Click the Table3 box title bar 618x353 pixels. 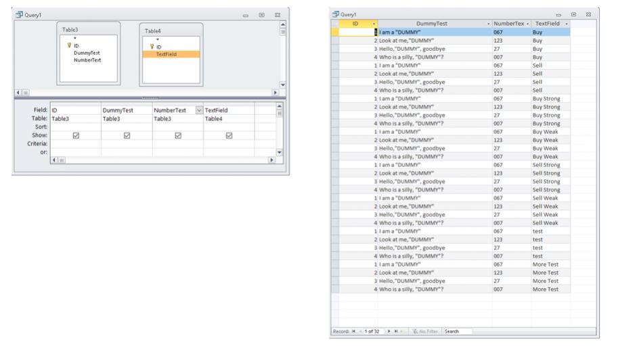coord(89,30)
